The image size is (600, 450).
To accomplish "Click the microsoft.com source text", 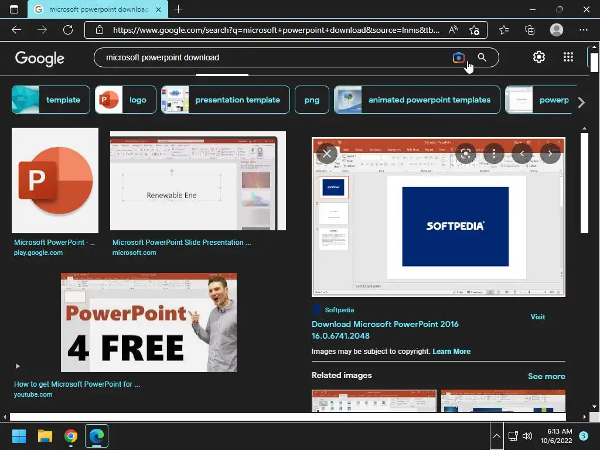I will point(134,253).
